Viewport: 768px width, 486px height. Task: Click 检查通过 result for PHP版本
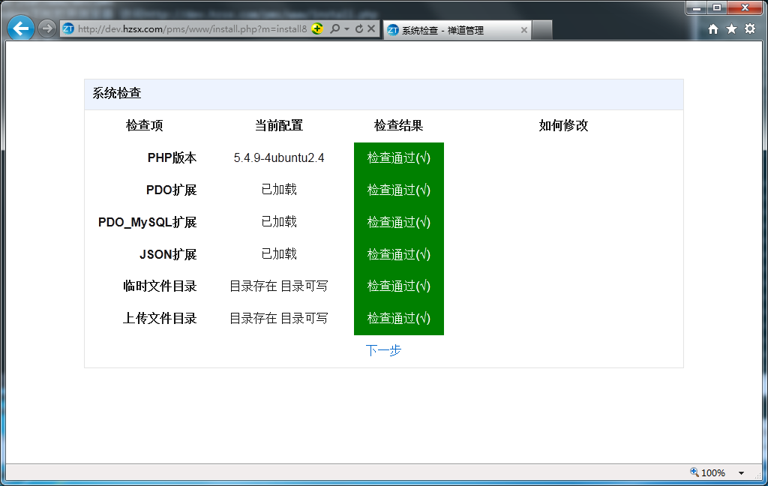coord(399,157)
